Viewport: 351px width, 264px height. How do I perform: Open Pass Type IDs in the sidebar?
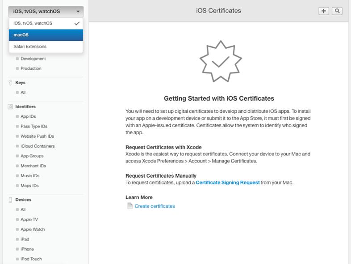(x=34, y=127)
